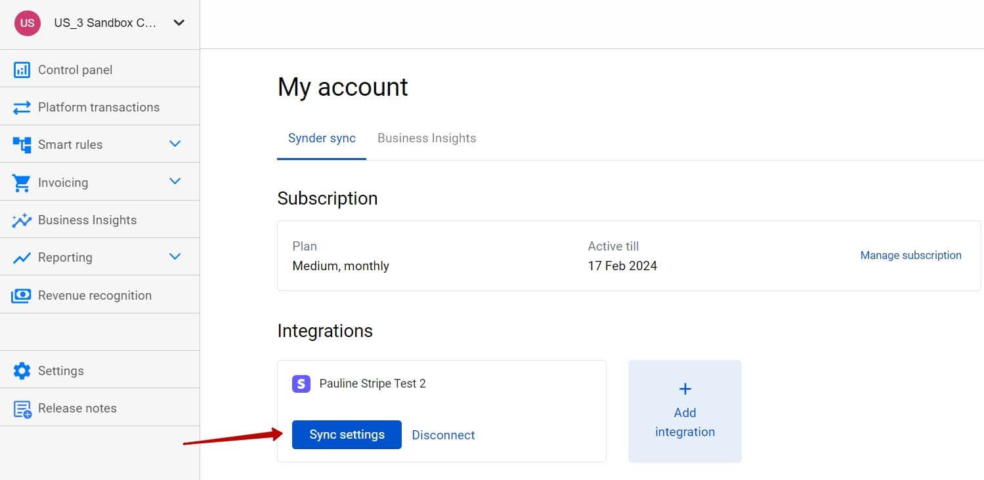Switch to the Business Insights tab
The height and width of the screenshot is (480, 984).
pyautogui.click(x=427, y=138)
